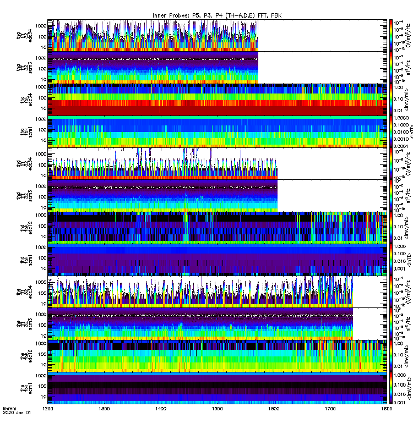
Task: Click the 1300 time axis label
Action: coord(104,409)
